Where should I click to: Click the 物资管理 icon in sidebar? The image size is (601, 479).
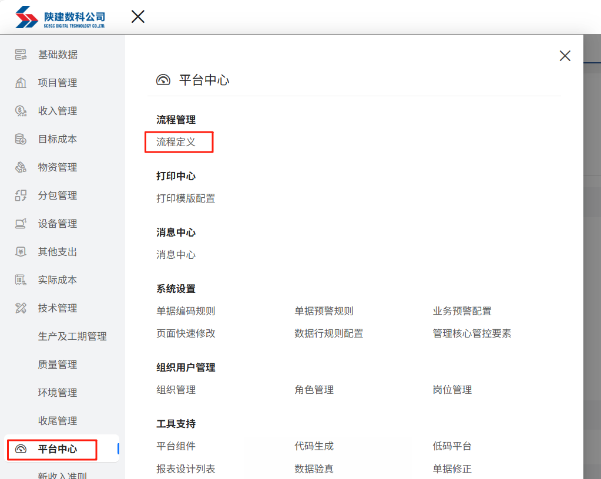[x=21, y=167]
